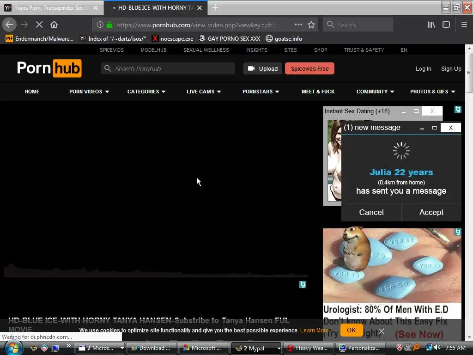Click the ad marker icon below the video player
The image size is (473, 355).
point(303,284)
